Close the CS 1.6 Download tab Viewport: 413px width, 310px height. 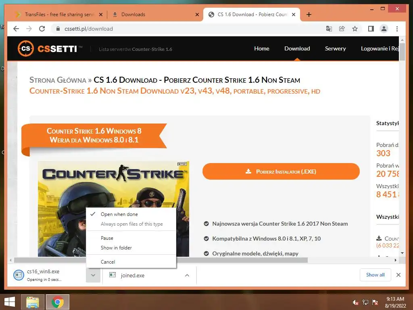pyautogui.click(x=294, y=15)
